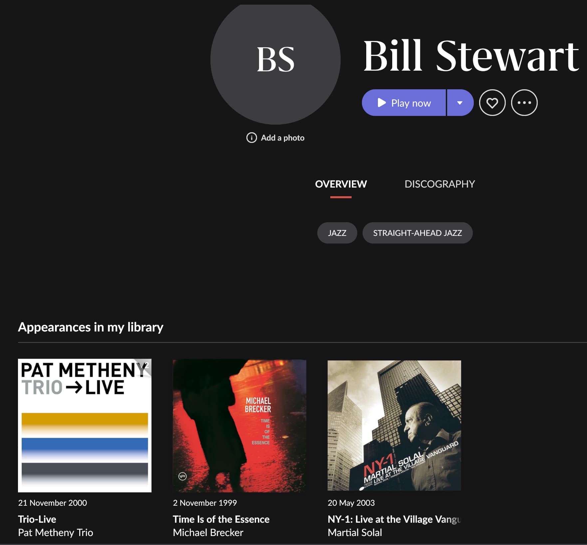Screen dimensions: 587x545
Task: Open the NY-1 Martial Solal album cover
Action: point(394,425)
